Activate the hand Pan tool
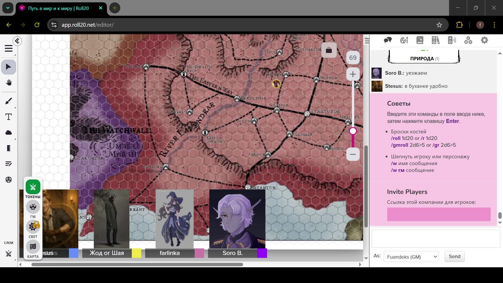 click(9, 83)
